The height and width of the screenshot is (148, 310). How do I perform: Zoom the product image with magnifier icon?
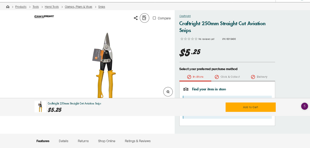[168, 92]
